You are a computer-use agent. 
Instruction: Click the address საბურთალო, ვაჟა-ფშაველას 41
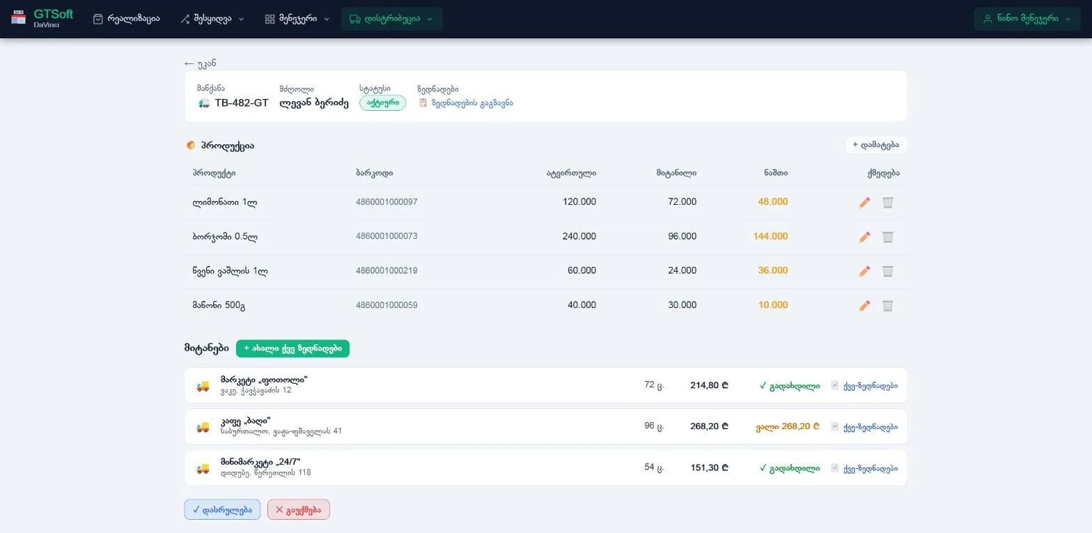(x=281, y=431)
